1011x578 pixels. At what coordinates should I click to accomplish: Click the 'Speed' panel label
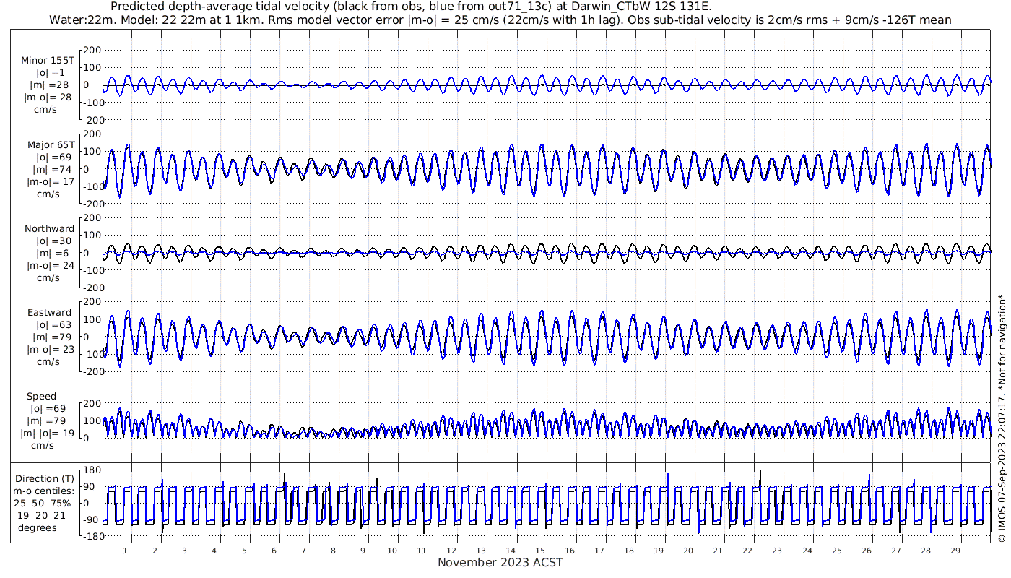[42, 397]
